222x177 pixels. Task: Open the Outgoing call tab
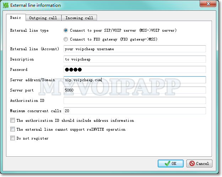click(43, 18)
